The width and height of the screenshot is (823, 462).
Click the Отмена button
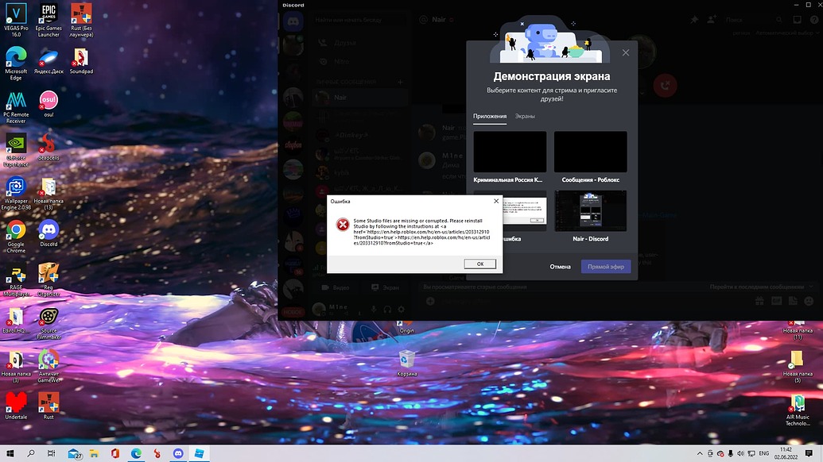560,267
